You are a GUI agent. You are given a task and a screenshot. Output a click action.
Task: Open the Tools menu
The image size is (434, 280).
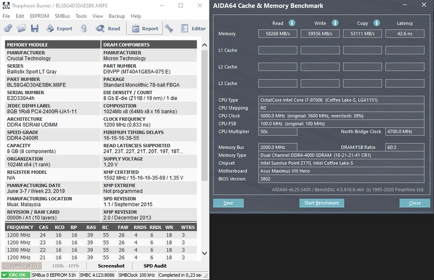(81, 16)
